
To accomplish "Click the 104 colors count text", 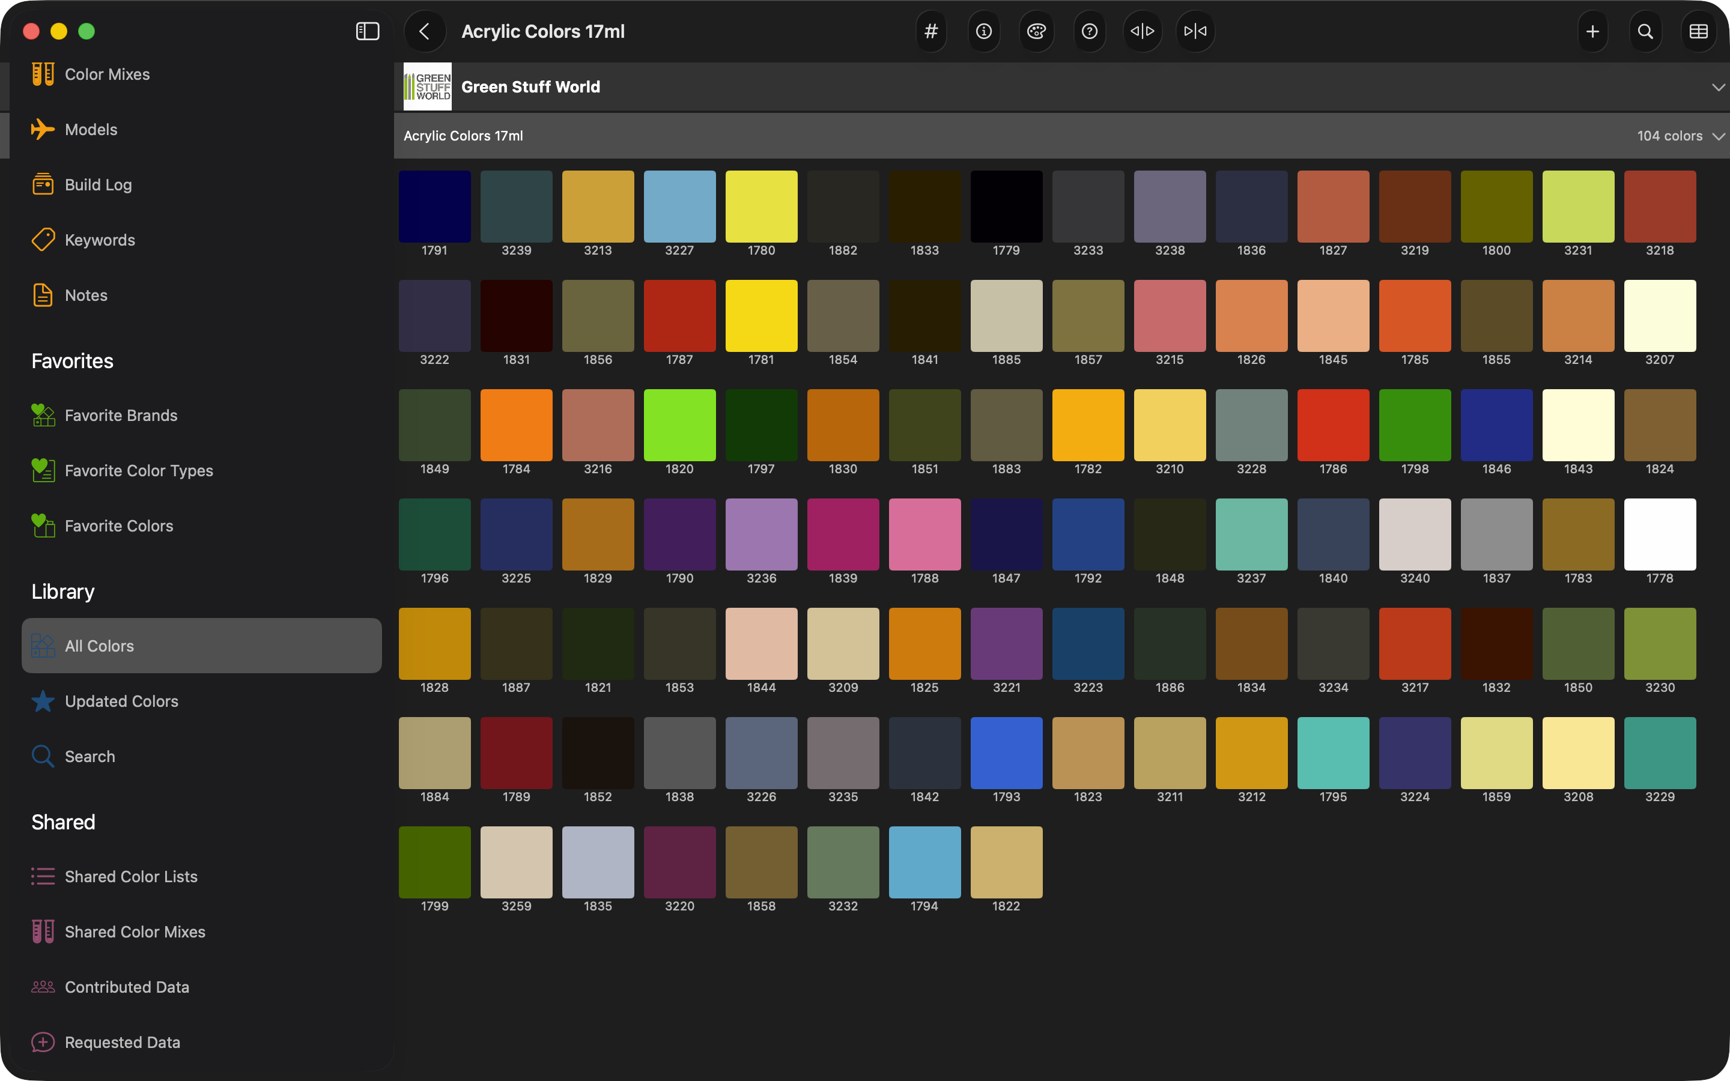I will (x=1670, y=136).
